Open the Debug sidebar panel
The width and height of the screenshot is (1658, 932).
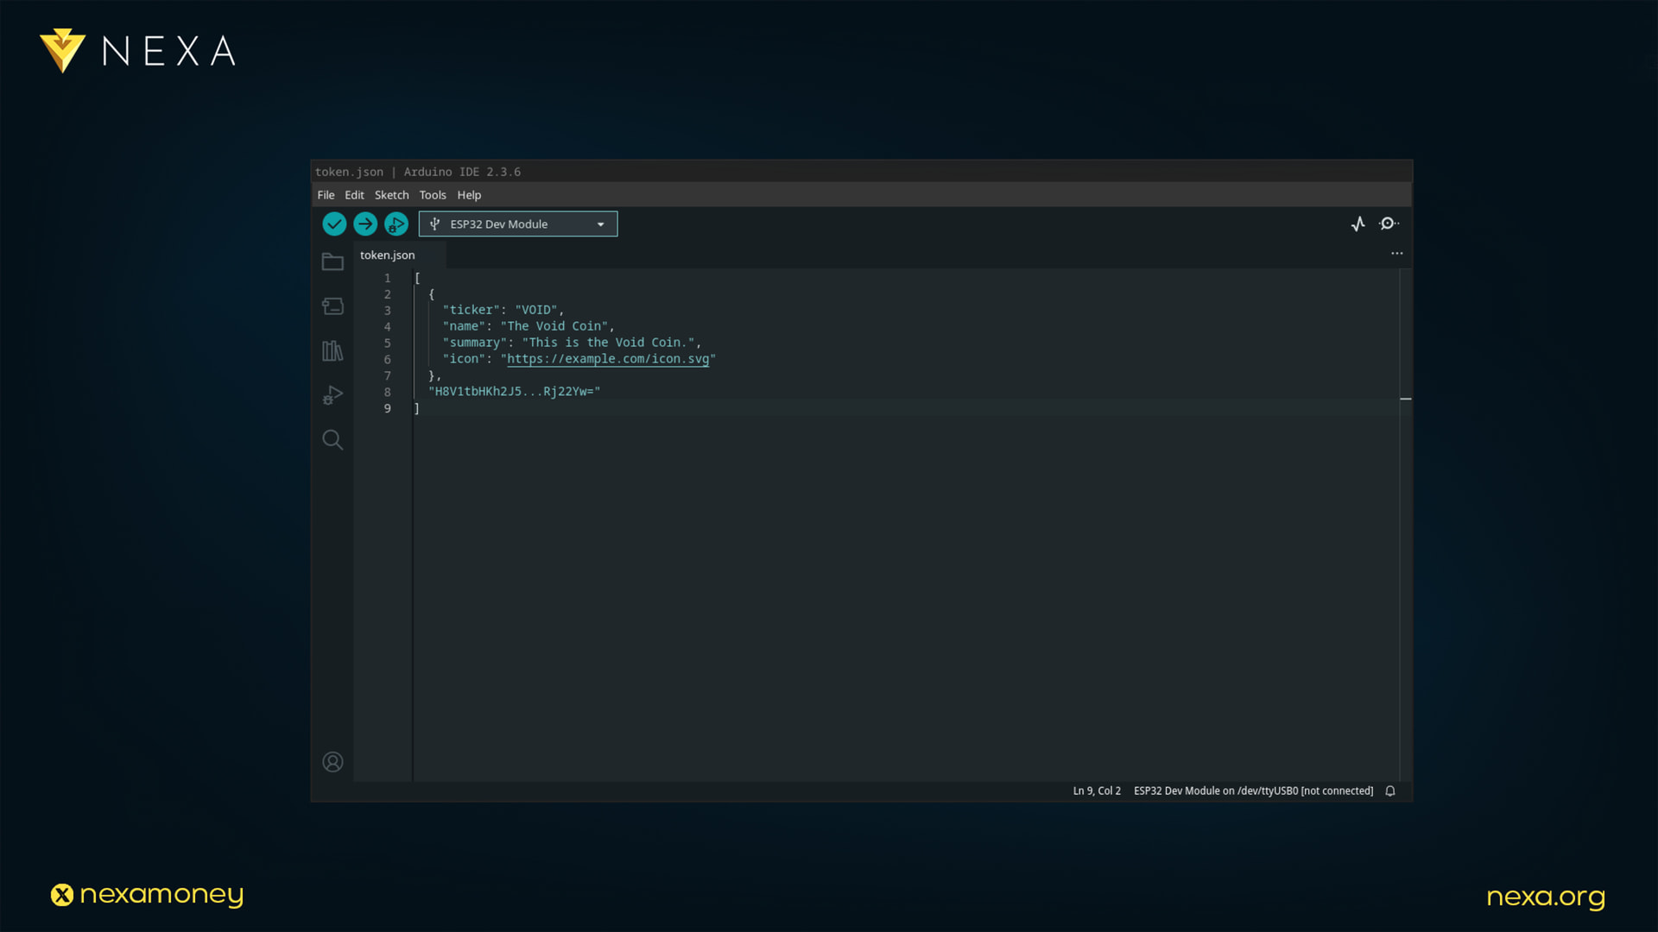332,395
